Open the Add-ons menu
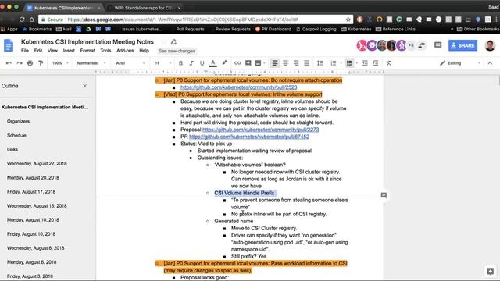The image size is (500, 281). click(x=125, y=51)
